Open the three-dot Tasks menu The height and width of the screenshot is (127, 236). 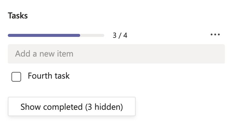(215, 35)
